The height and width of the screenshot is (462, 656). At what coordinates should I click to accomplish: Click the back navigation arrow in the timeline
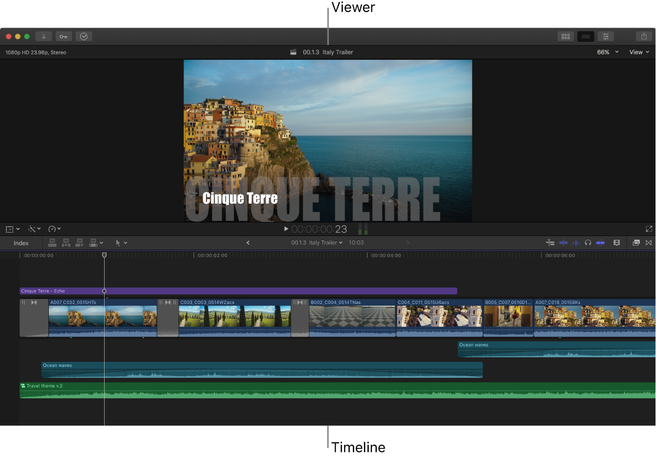(x=248, y=242)
